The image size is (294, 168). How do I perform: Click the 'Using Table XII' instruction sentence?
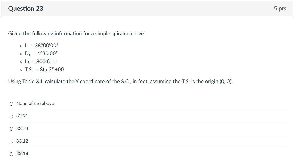click(120, 82)
